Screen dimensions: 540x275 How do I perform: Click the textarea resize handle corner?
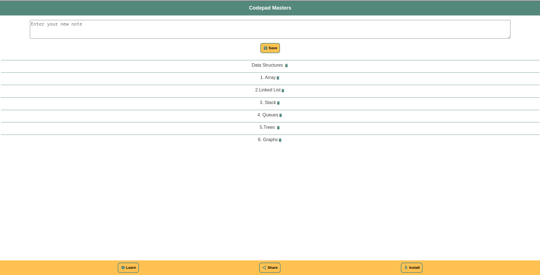point(509,37)
